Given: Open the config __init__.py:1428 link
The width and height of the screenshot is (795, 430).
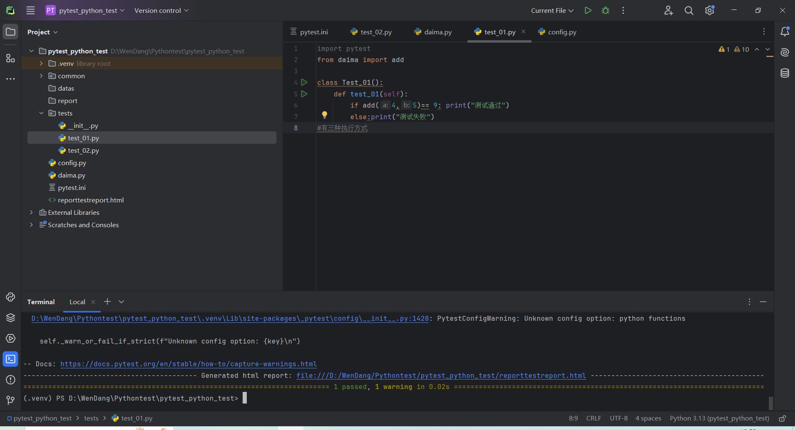Looking at the screenshot, I should pyautogui.click(x=230, y=319).
